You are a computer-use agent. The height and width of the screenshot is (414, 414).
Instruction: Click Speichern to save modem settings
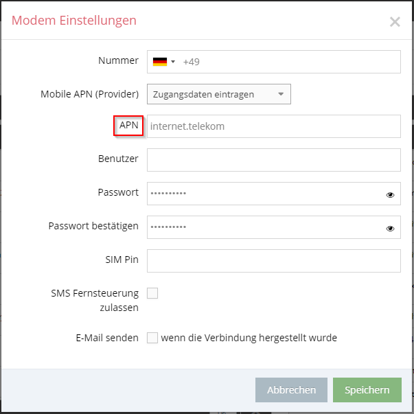(x=367, y=390)
